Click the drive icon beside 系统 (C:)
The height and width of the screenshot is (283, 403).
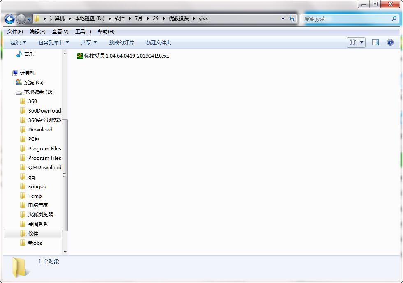point(19,82)
